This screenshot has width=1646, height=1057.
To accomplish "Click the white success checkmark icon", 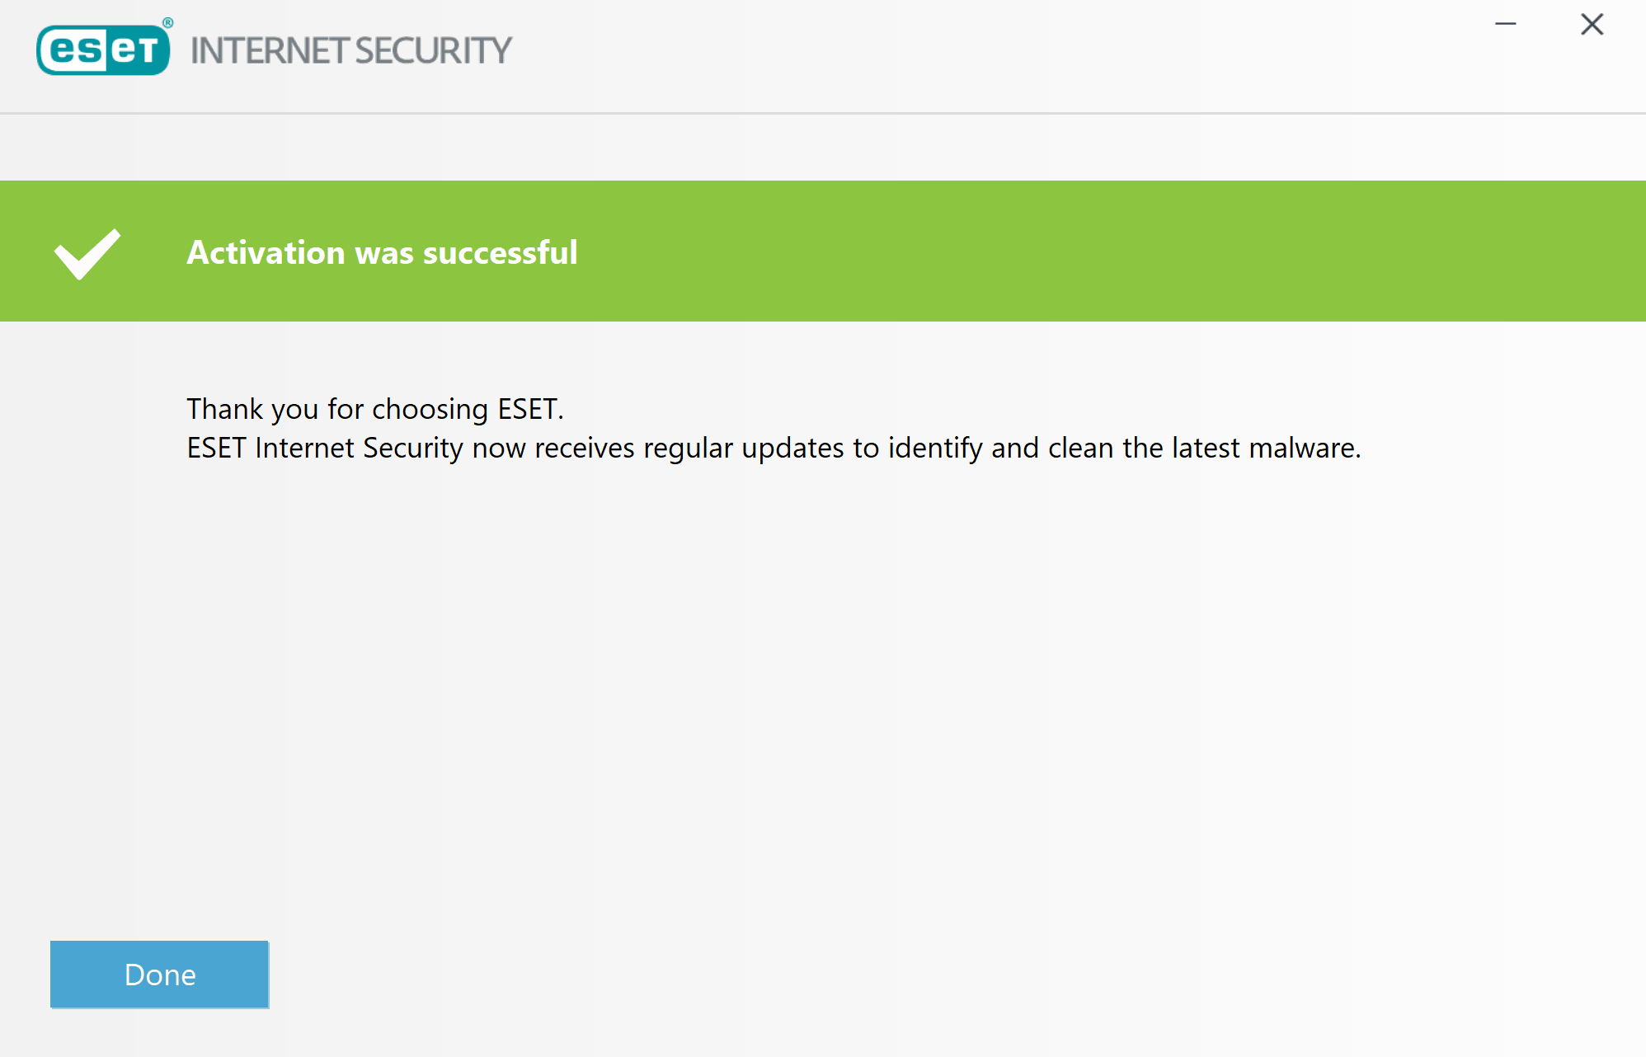I will click(x=87, y=253).
